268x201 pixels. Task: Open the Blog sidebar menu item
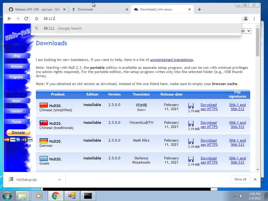17,56
